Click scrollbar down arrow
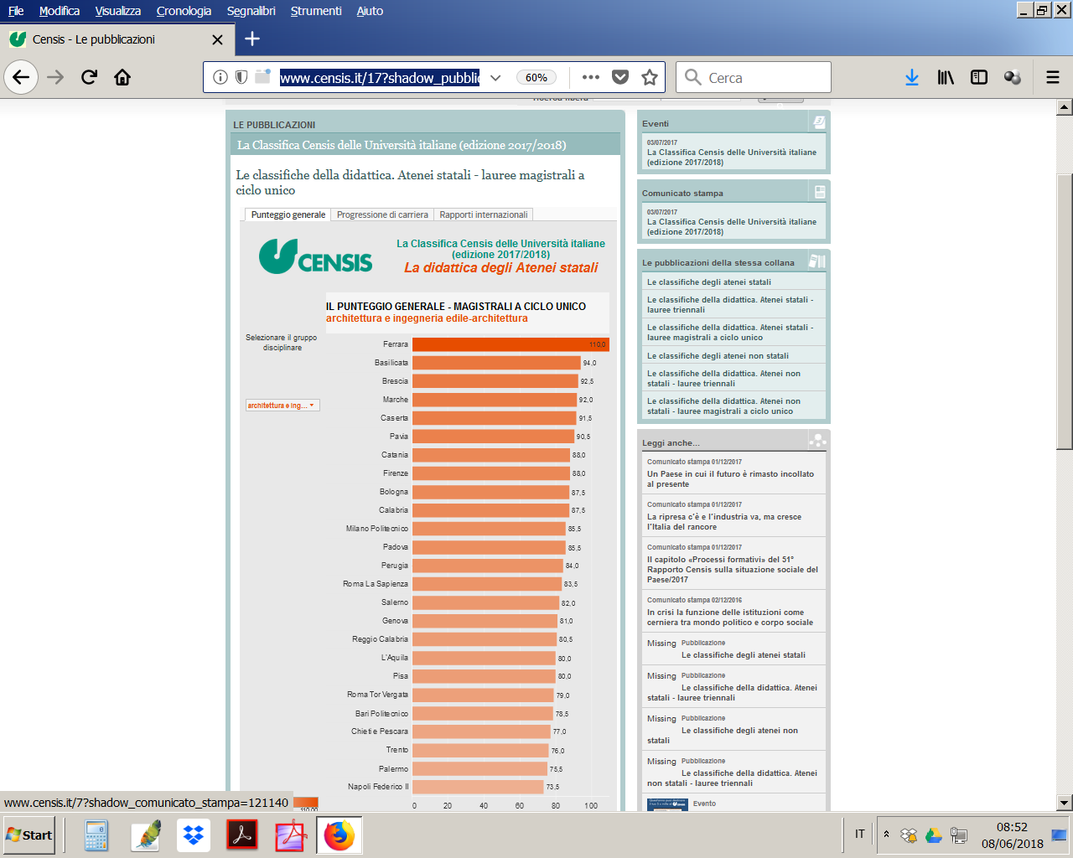 pyautogui.click(x=1065, y=803)
